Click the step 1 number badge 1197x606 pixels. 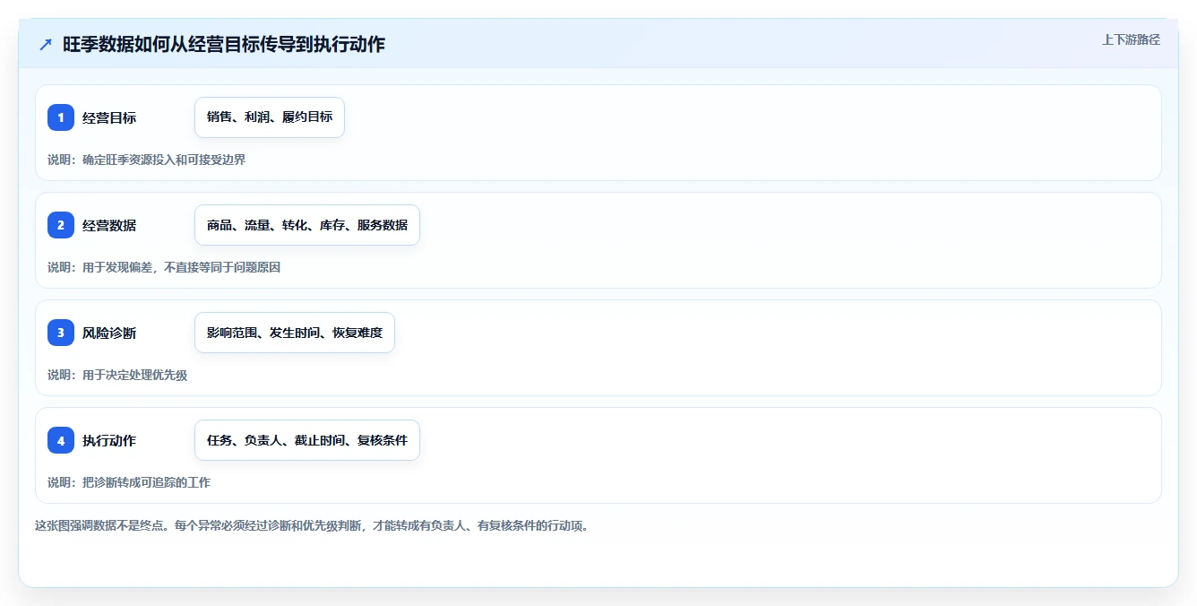pyautogui.click(x=61, y=117)
